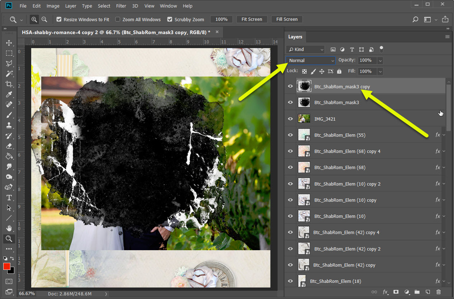The width and height of the screenshot is (454, 299).
Task: Click the Fit Screen button
Action: [252, 19]
